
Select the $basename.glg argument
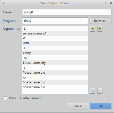[55, 73]
